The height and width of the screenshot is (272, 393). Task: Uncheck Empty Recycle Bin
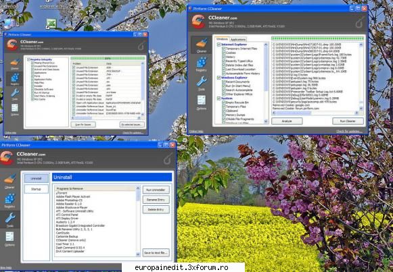tap(224, 103)
